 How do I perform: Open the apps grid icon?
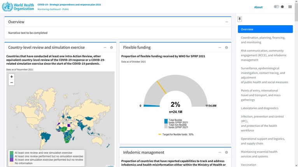290,7
